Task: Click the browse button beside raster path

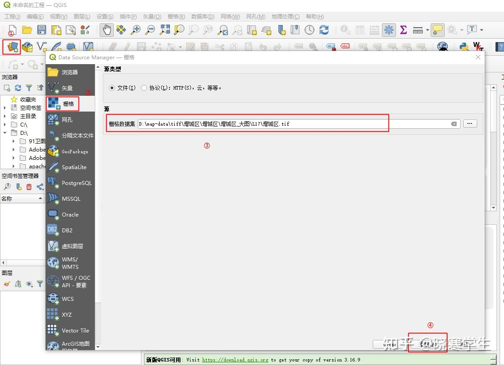Action: click(470, 124)
